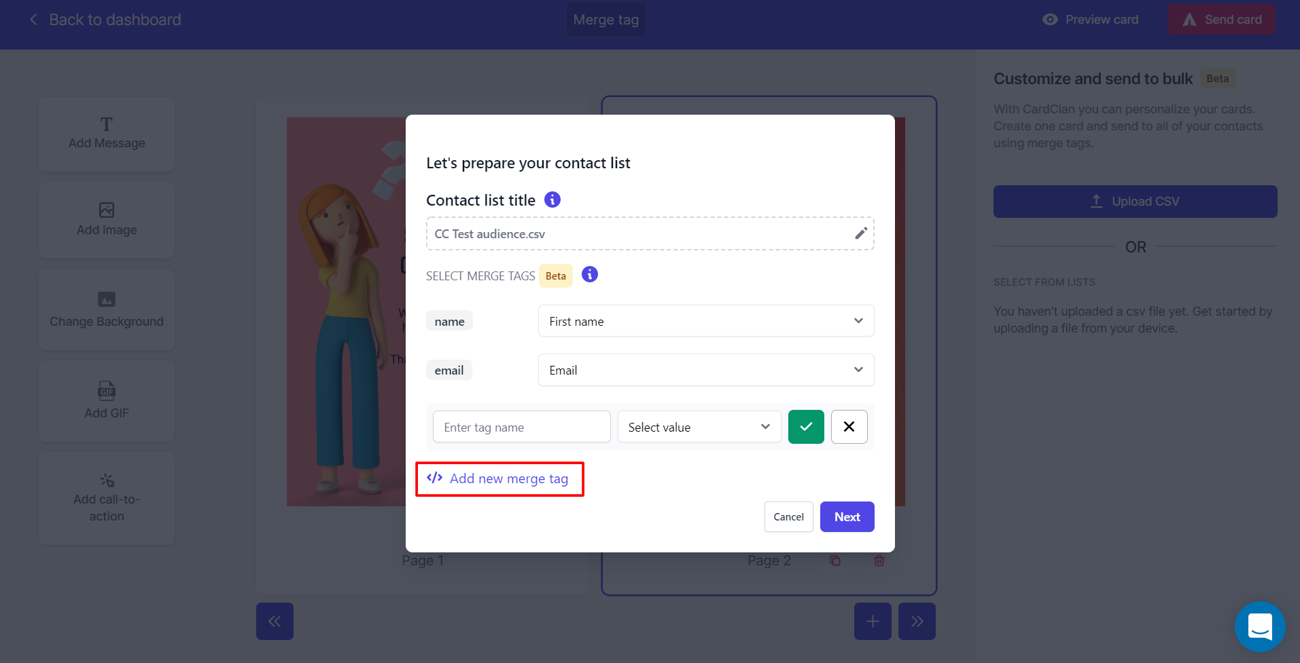Open the Add Image tool

pos(106,219)
